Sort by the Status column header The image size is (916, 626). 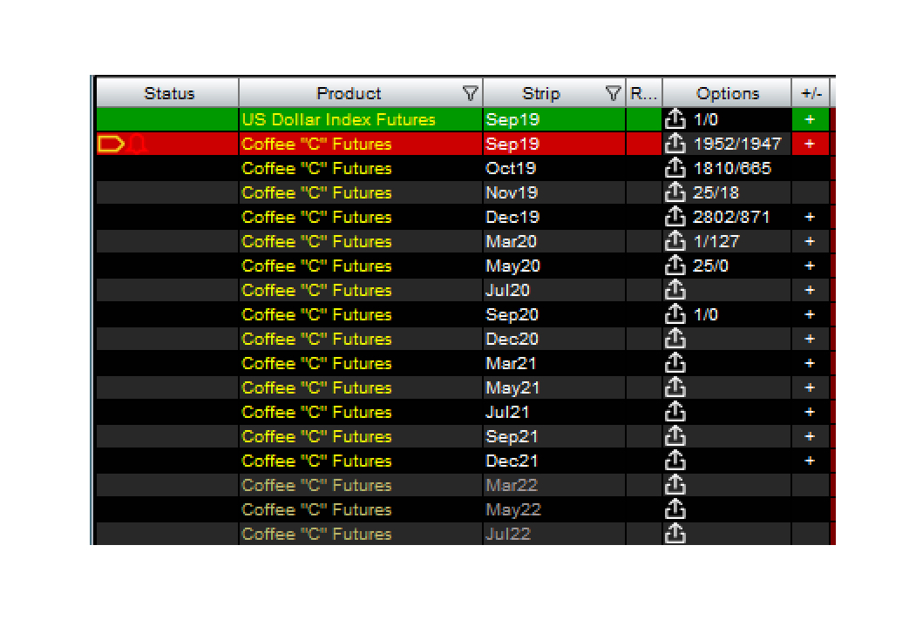pyautogui.click(x=168, y=93)
